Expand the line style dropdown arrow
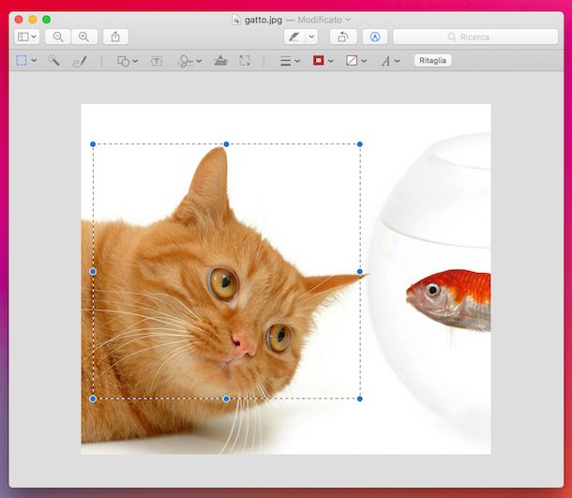The image size is (572, 498). [x=297, y=61]
